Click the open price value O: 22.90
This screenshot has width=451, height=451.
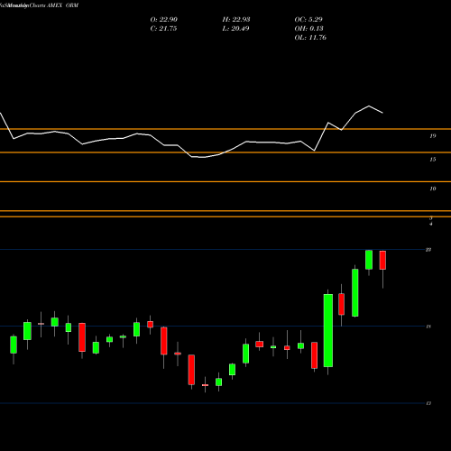click(x=164, y=20)
